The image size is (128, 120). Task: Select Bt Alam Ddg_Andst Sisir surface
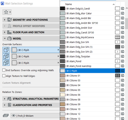pos(92,28)
